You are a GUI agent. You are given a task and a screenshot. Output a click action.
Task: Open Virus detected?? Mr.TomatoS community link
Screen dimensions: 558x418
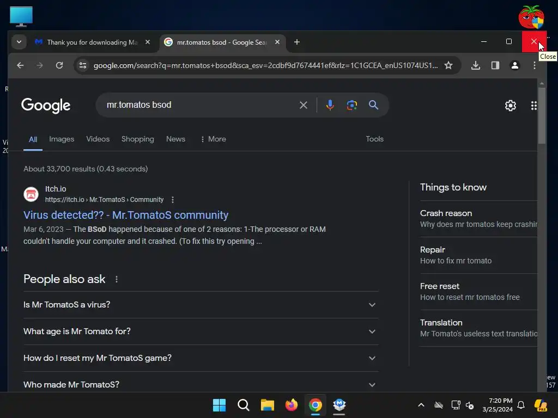[x=126, y=215]
